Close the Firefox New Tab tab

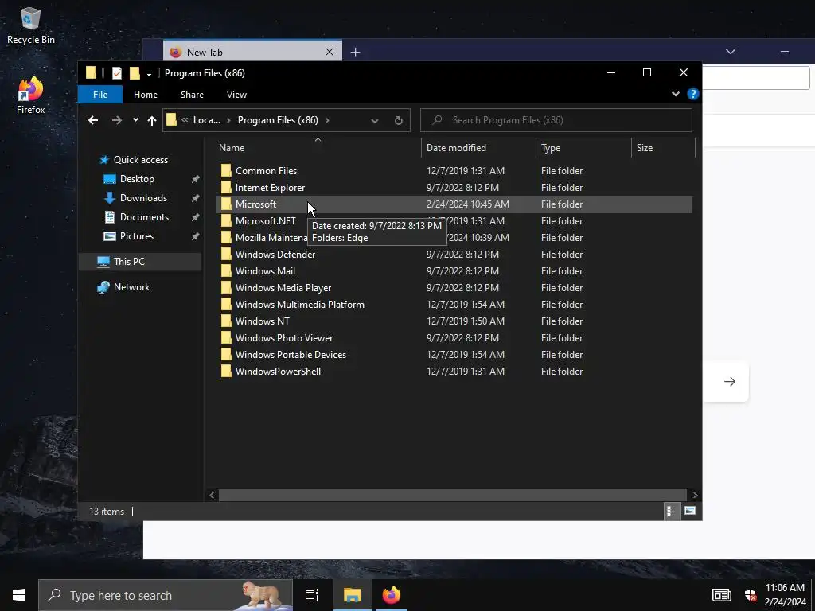point(329,52)
